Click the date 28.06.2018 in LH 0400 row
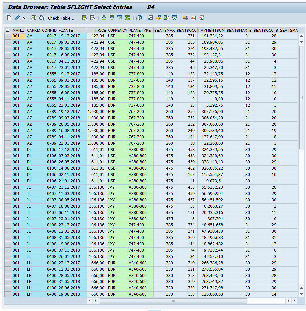 tap(72, 288)
